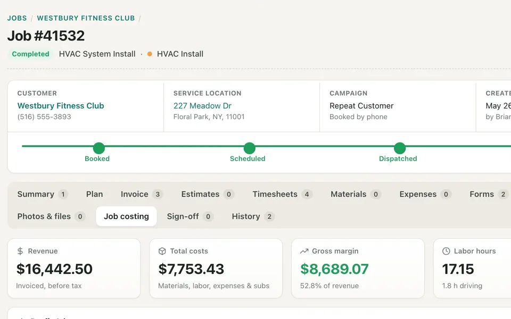
Task: View the Materials tab
Action: (x=355, y=195)
